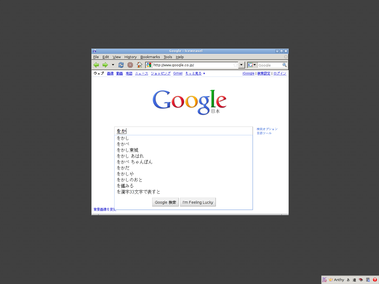Viewport: 379px width, 284px height.
Task: Open the address bar history dropdown
Action: (241, 65)
